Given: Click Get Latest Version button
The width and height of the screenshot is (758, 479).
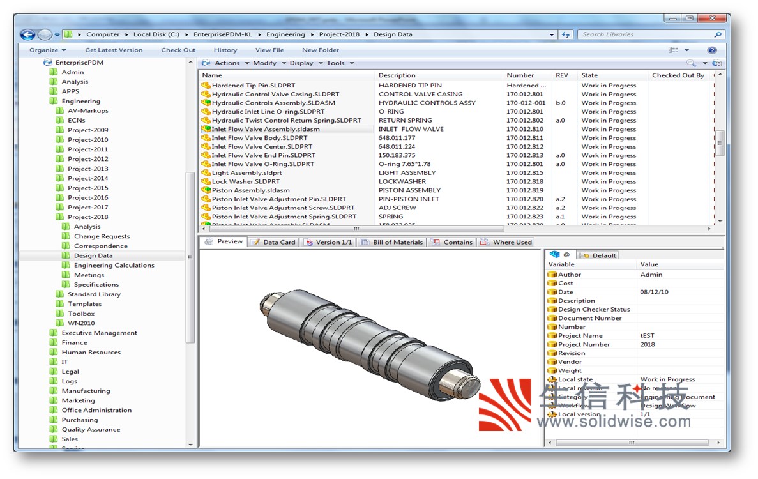Looking at the screenshot, I should [x=114, y=50].
